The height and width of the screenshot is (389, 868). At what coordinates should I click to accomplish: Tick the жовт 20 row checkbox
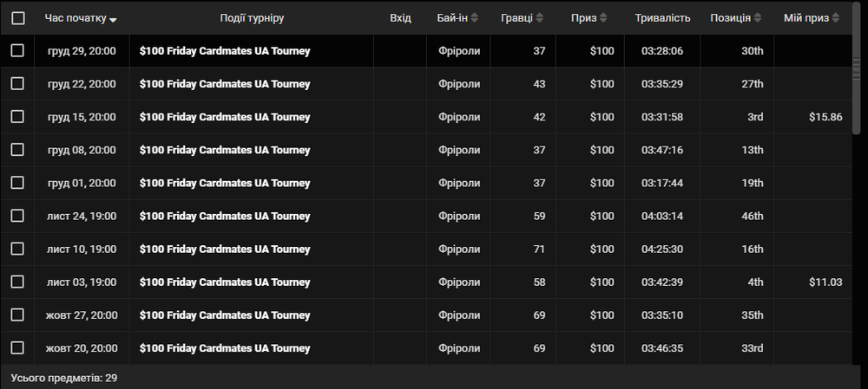point(17,347)
